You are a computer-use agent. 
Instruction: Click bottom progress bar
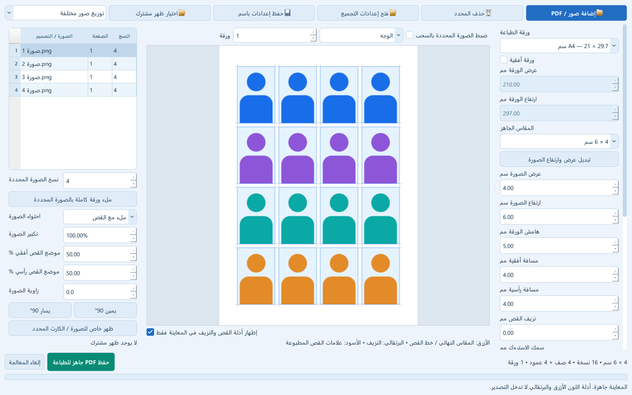(x=316, y=377)
